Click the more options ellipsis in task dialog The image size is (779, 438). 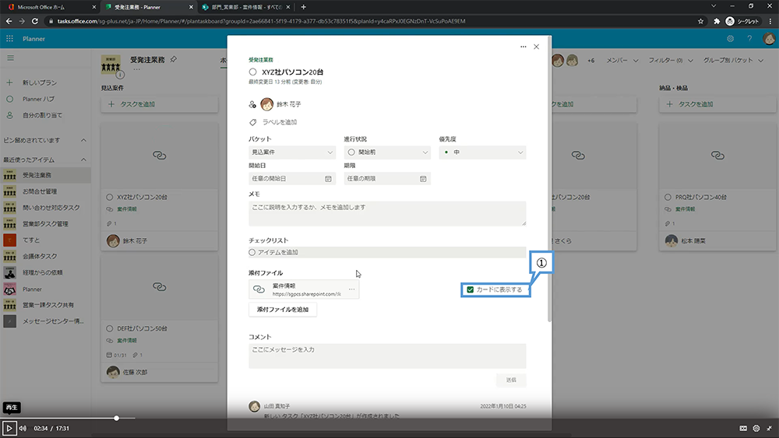(523, 47)
